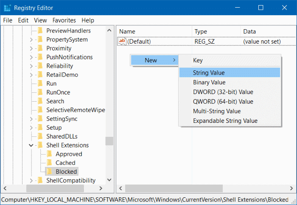The image size is (297, 205).
Task: Click the RetailDemo folder icon
Action: 40,75
